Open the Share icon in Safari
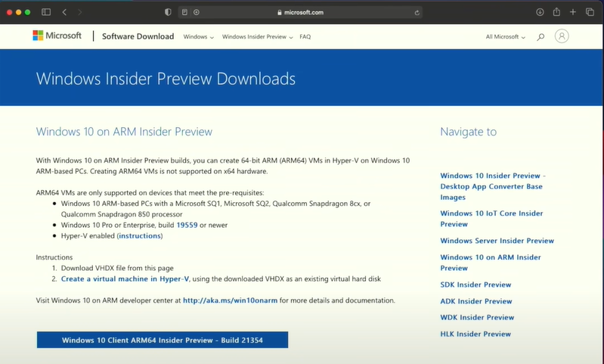This screenshot has width=604, height=364. (x=556, y=11)
